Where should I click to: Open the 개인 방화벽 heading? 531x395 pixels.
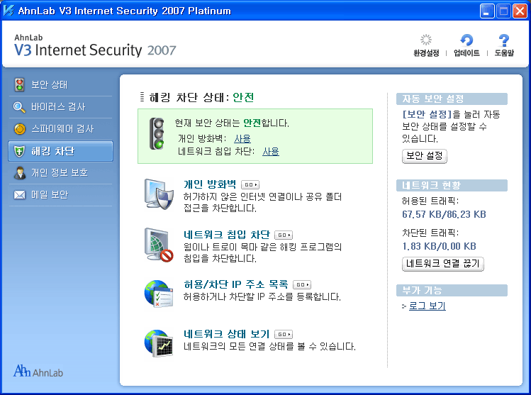pyautogui.click(x=210, y=184)
